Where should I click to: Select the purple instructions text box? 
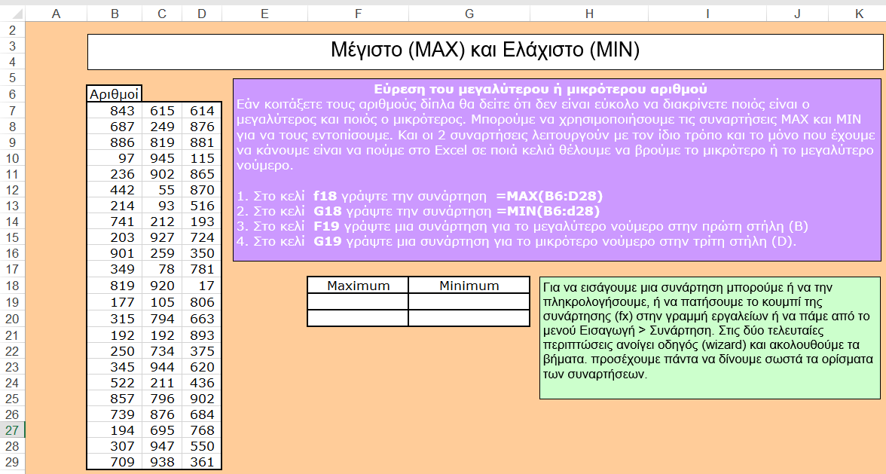[x=556, y=170]
